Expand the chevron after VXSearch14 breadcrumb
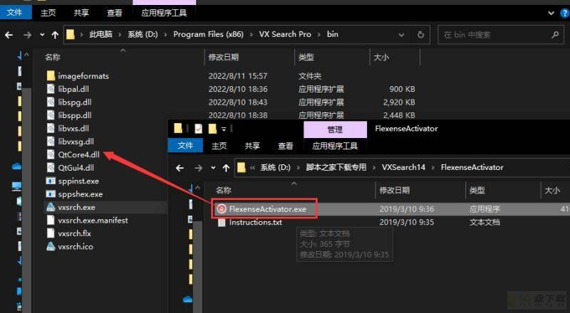570x313 pixels. pyautogui.click(x=433, y=167)
